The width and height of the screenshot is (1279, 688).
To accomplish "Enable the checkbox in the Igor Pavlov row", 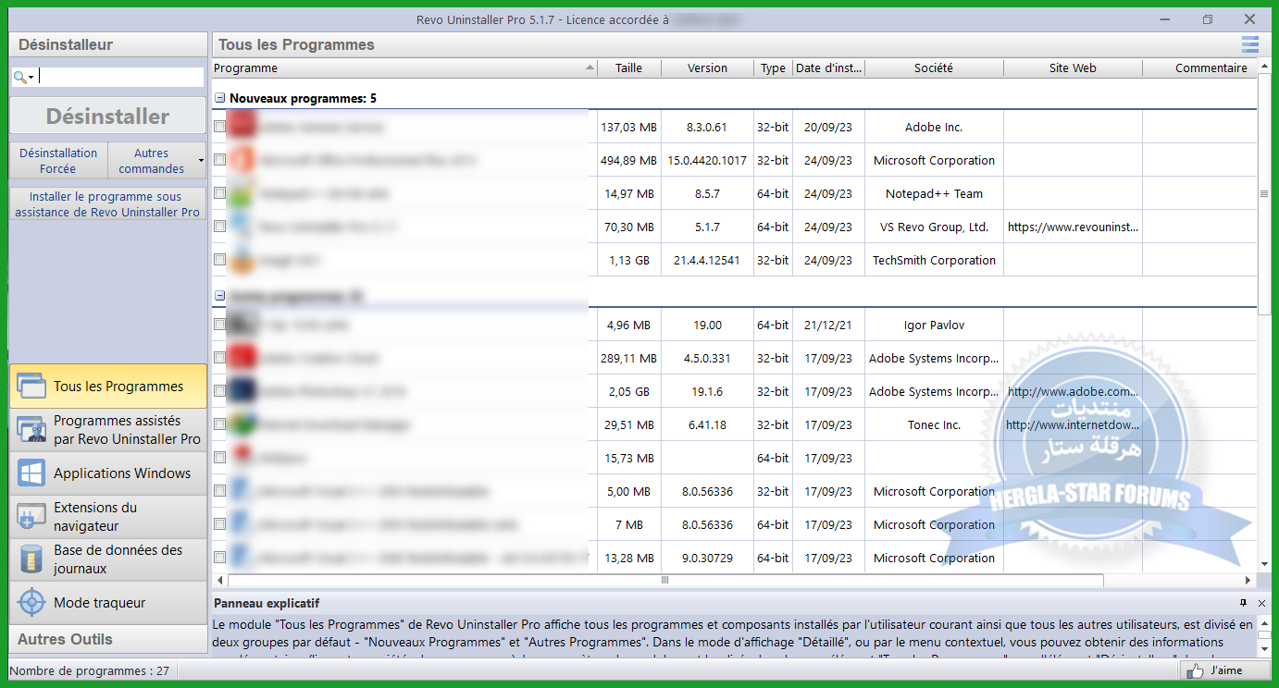I will pos(220,325).
